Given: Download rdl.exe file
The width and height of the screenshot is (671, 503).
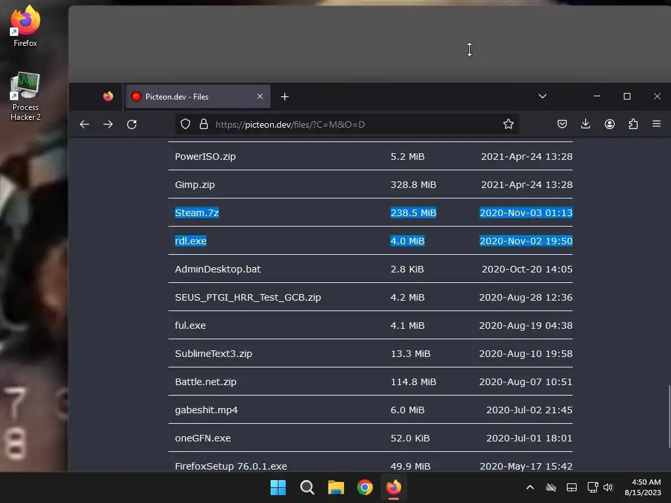Looking at the screenshot, I should (191, 241).
